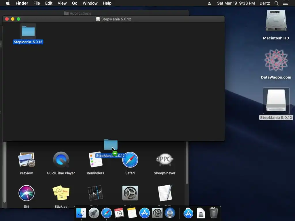Viewport: 295px width, 221px height.
Task: Open the Preview app in Applications window
Action: [26, 160]
